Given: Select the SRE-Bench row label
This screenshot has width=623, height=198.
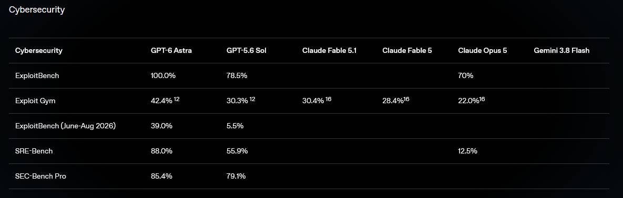Looking at the screenshot, I should (x=34, y=151).
